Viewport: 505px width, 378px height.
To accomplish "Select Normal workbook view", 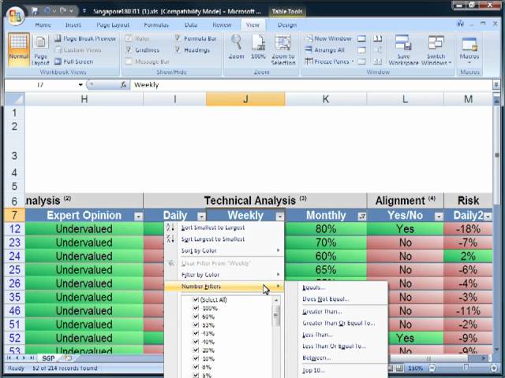I will pyautogui.click(x=19, y=49).
